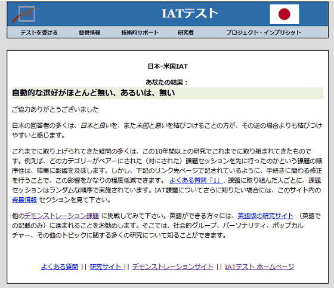Open the footer 研究サイト link

coord(106,266)
